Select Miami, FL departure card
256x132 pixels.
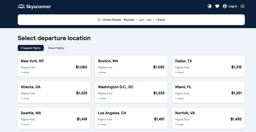[x=208, y=92]
